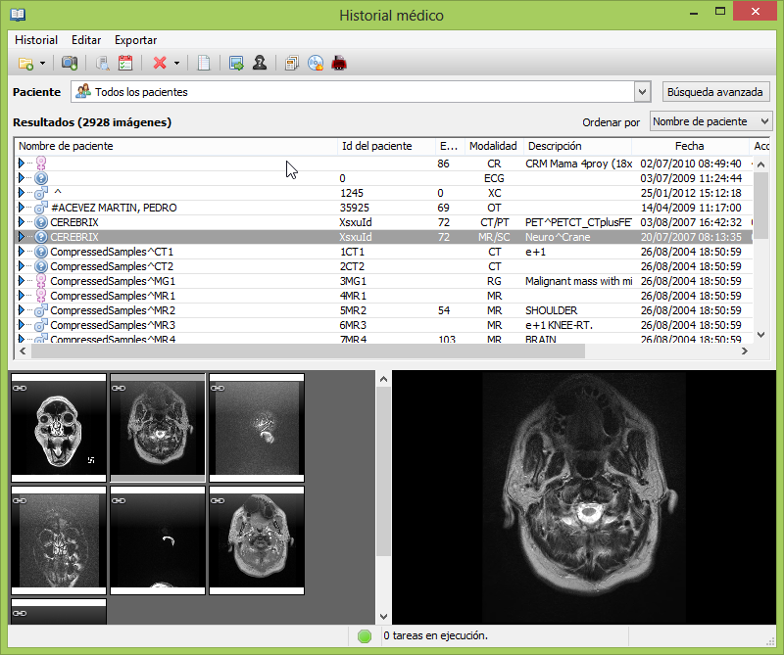This screenshot has width=784, height=655.
Task: Click the patient list vertical scrollbar thumb
Action: [x=761, y=206]
